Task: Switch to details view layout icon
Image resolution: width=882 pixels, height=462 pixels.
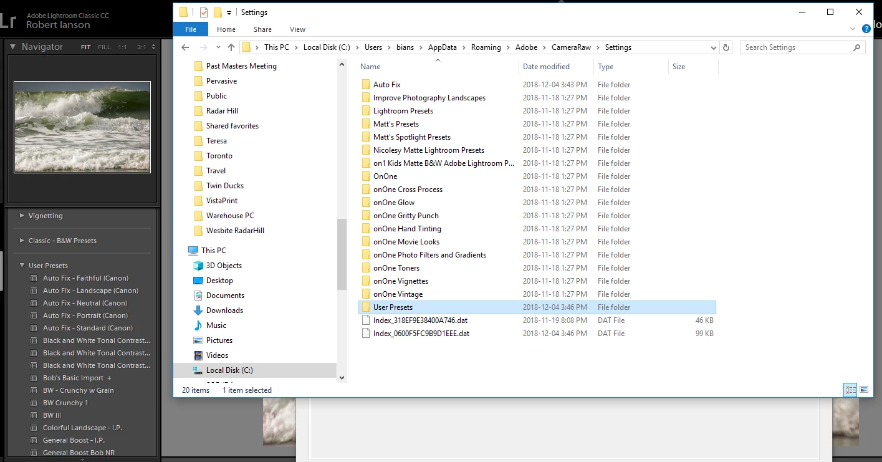Action: 850,390
